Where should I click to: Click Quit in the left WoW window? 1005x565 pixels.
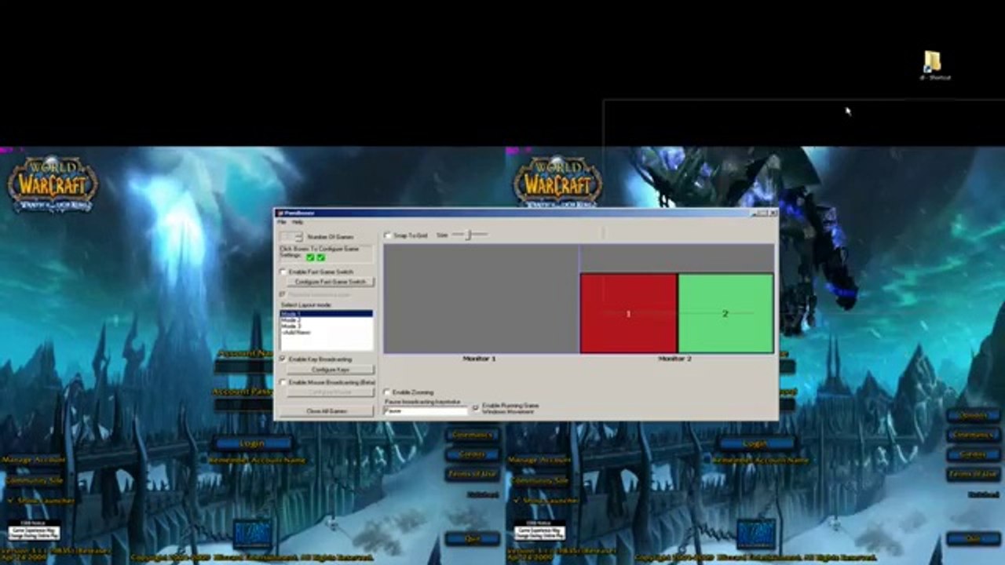pos(472,539)
